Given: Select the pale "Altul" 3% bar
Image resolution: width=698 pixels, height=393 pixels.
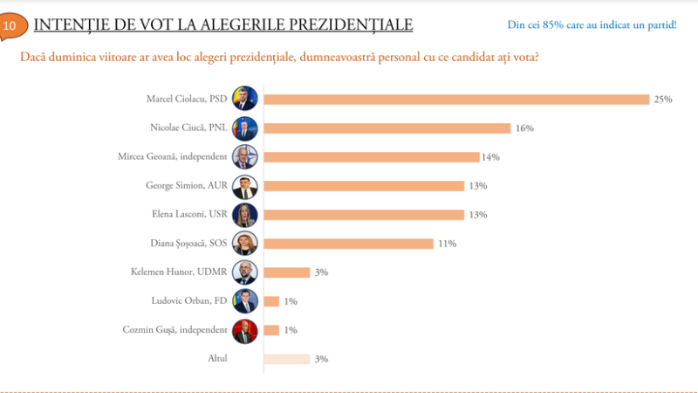Looking at the screenshot, I should (286, 358).
